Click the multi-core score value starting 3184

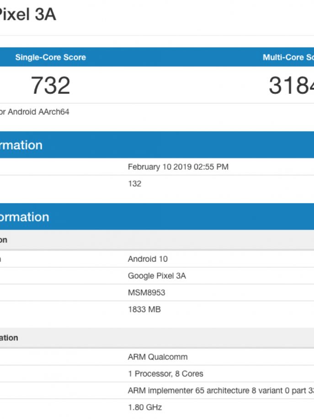(x=291, y=86)
